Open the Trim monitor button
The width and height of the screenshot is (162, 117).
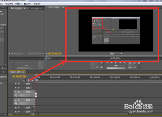click(x=139, y=67)
